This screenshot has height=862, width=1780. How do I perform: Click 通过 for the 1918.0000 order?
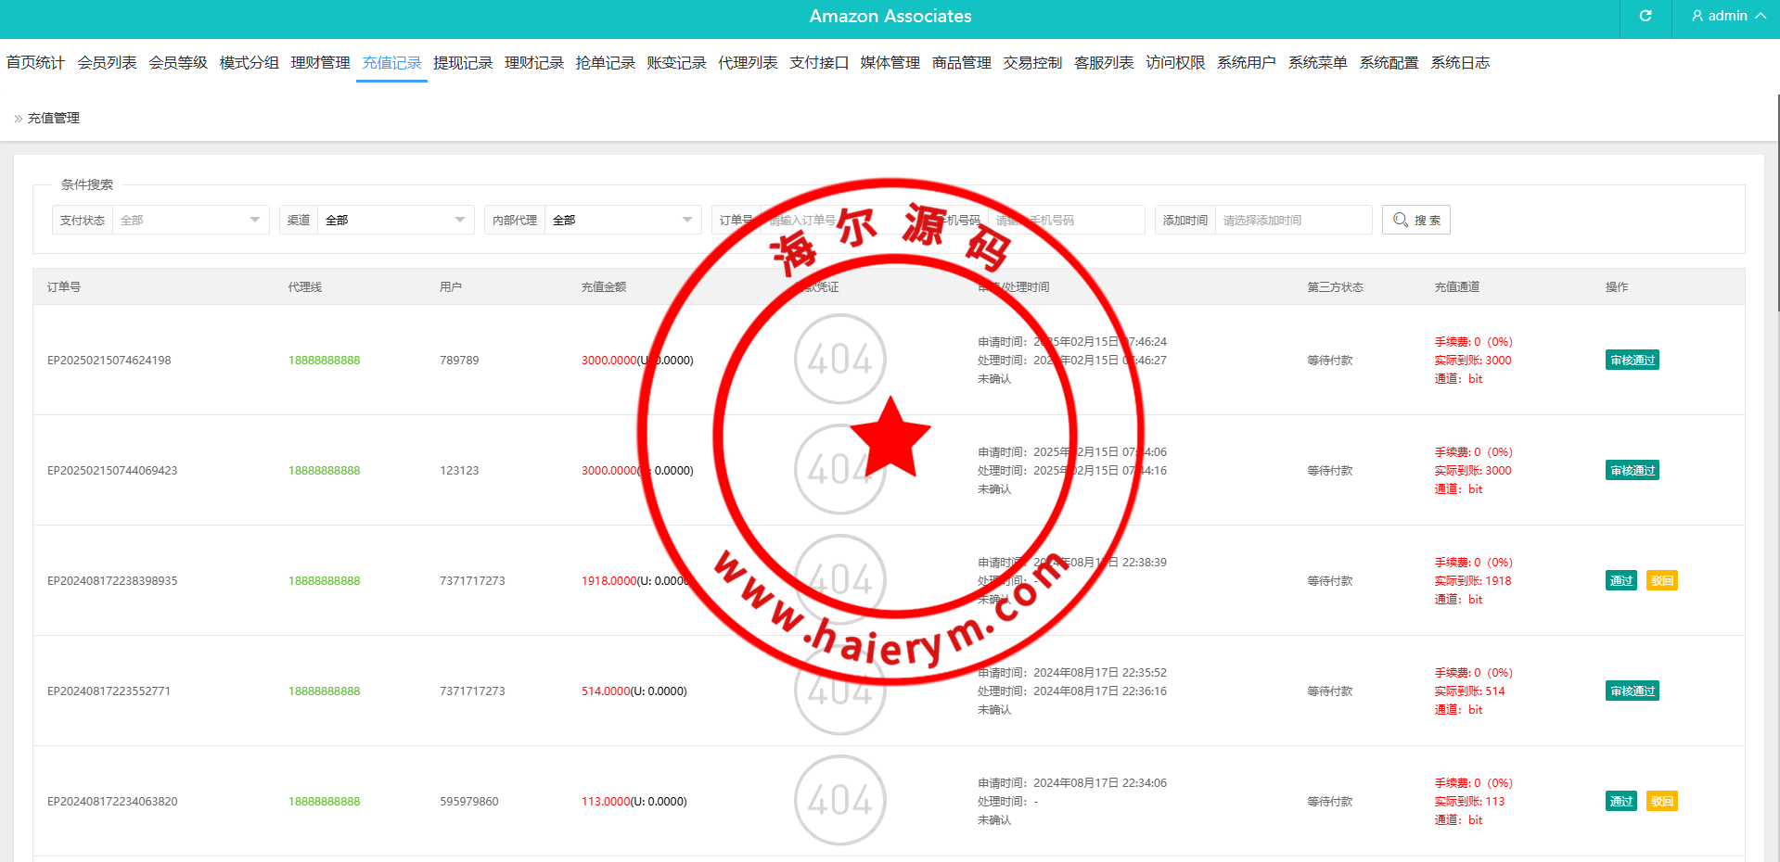point(1620,581)
